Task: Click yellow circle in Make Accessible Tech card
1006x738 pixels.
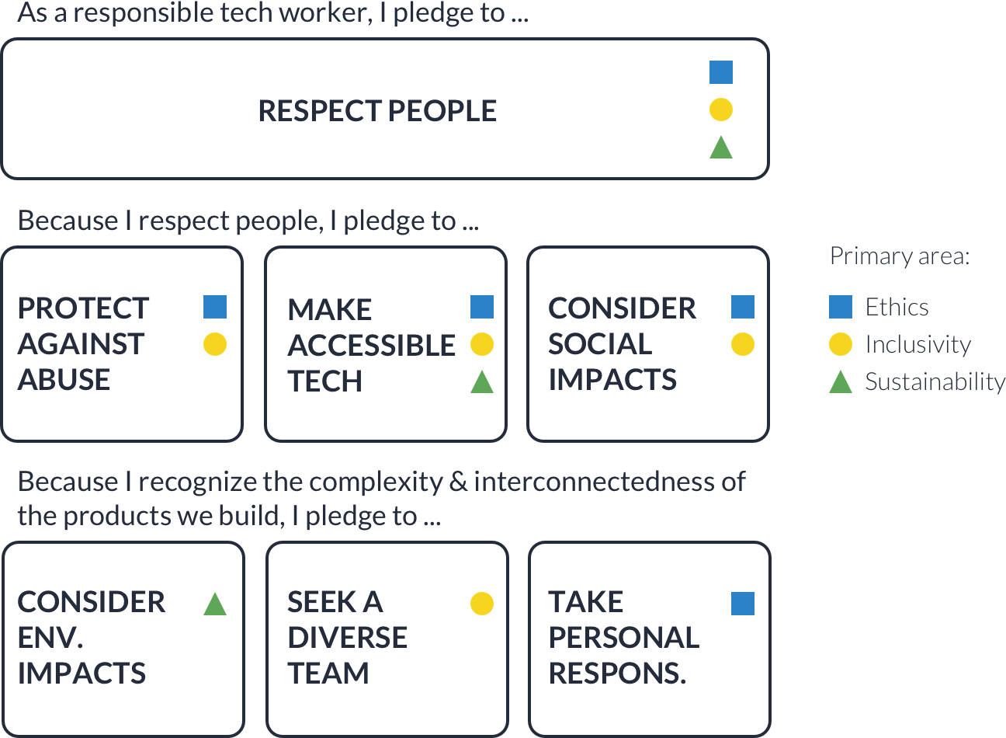Action: (x=482, y=344)
